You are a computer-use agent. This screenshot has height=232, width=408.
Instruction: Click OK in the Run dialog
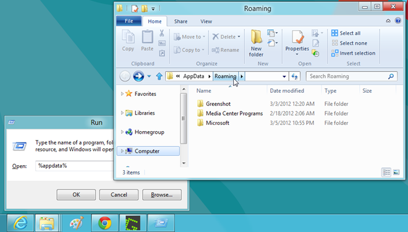click(x=76, y=195)
